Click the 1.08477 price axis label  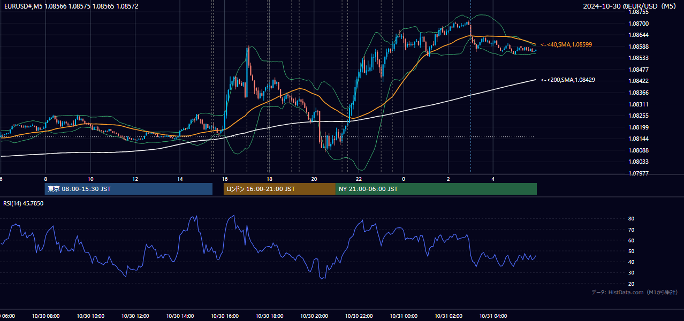[x=639, y=70]
